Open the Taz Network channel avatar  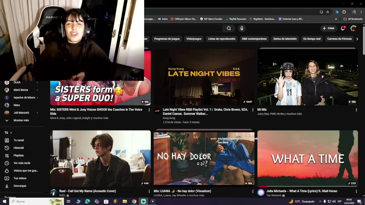[261, 192]
